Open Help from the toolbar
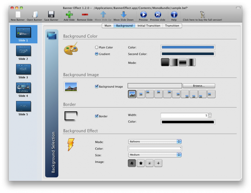 click(174, 15)
